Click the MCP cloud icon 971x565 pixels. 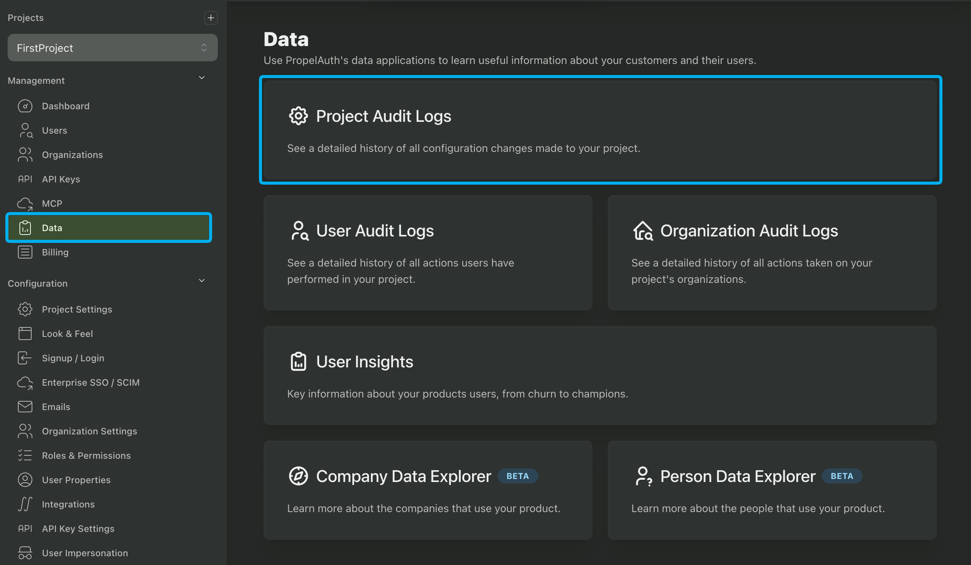pos(25,203)
